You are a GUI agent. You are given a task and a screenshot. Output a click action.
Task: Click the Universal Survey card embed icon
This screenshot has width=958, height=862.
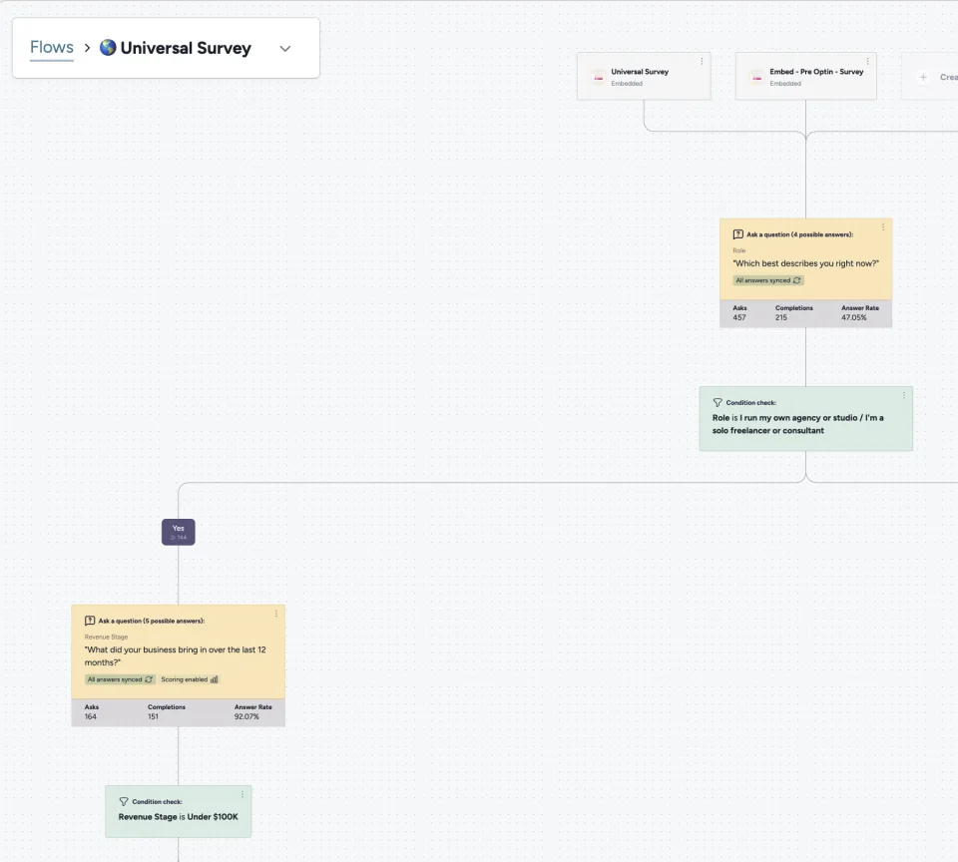click(598, 77)
